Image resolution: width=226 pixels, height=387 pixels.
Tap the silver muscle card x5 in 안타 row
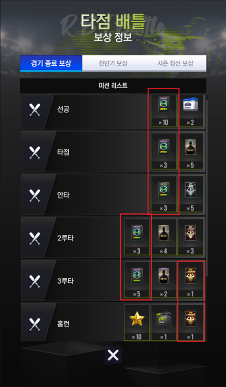pyautogui.click(x=190, y=194)
